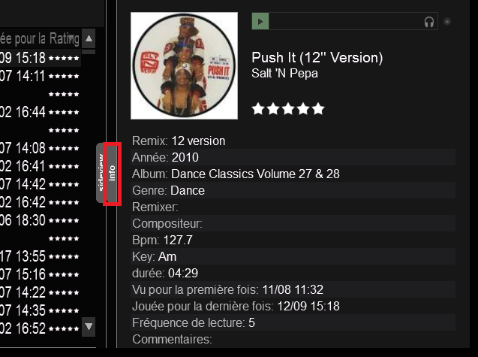Click the Push It album cover art
The image size is (478, 357).
(x=184, y=65)
